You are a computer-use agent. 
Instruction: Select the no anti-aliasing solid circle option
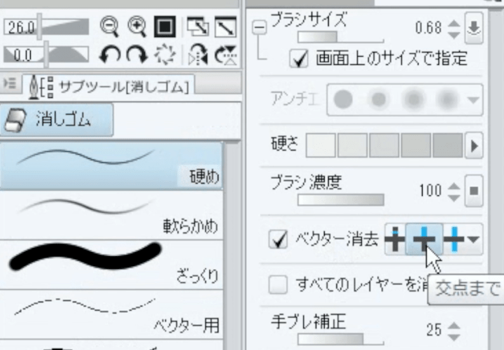(343, 99)
